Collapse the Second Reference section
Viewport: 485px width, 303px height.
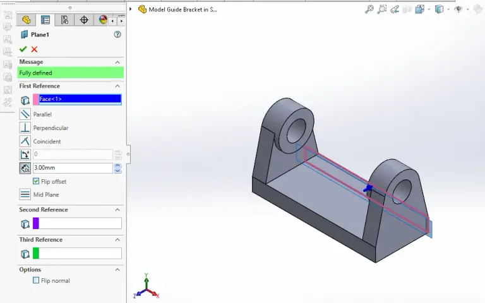(x=117, y=210)
